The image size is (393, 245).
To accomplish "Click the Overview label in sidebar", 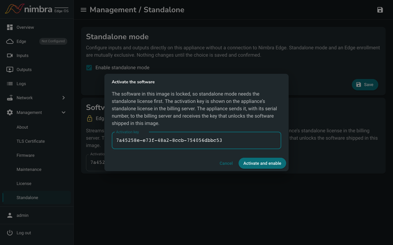I will 25,27.
